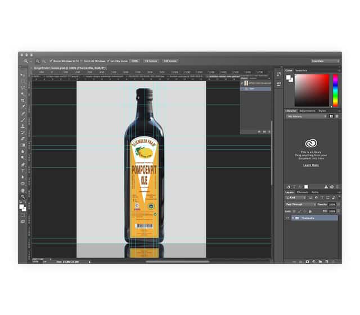Screen dimensions: 360x315
Task: Toggle Resize Windows to Fit checkbox
Action: coord(51,61)
